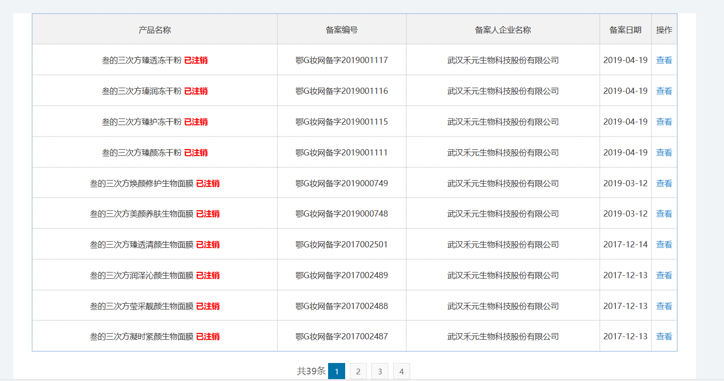
Task: Click 查看 for 叁的三次方臻润冻干粉 row
Action: [664, 91]
